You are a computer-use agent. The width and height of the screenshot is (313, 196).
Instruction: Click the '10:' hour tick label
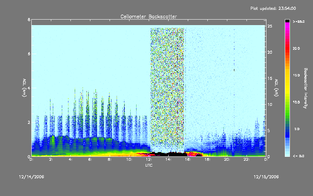click(130, 160)
